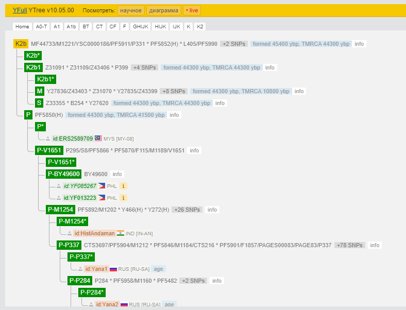Open the P-P337 haplogroup node
The height and width of the screenshot is (310, 406).
coord(69,245)
